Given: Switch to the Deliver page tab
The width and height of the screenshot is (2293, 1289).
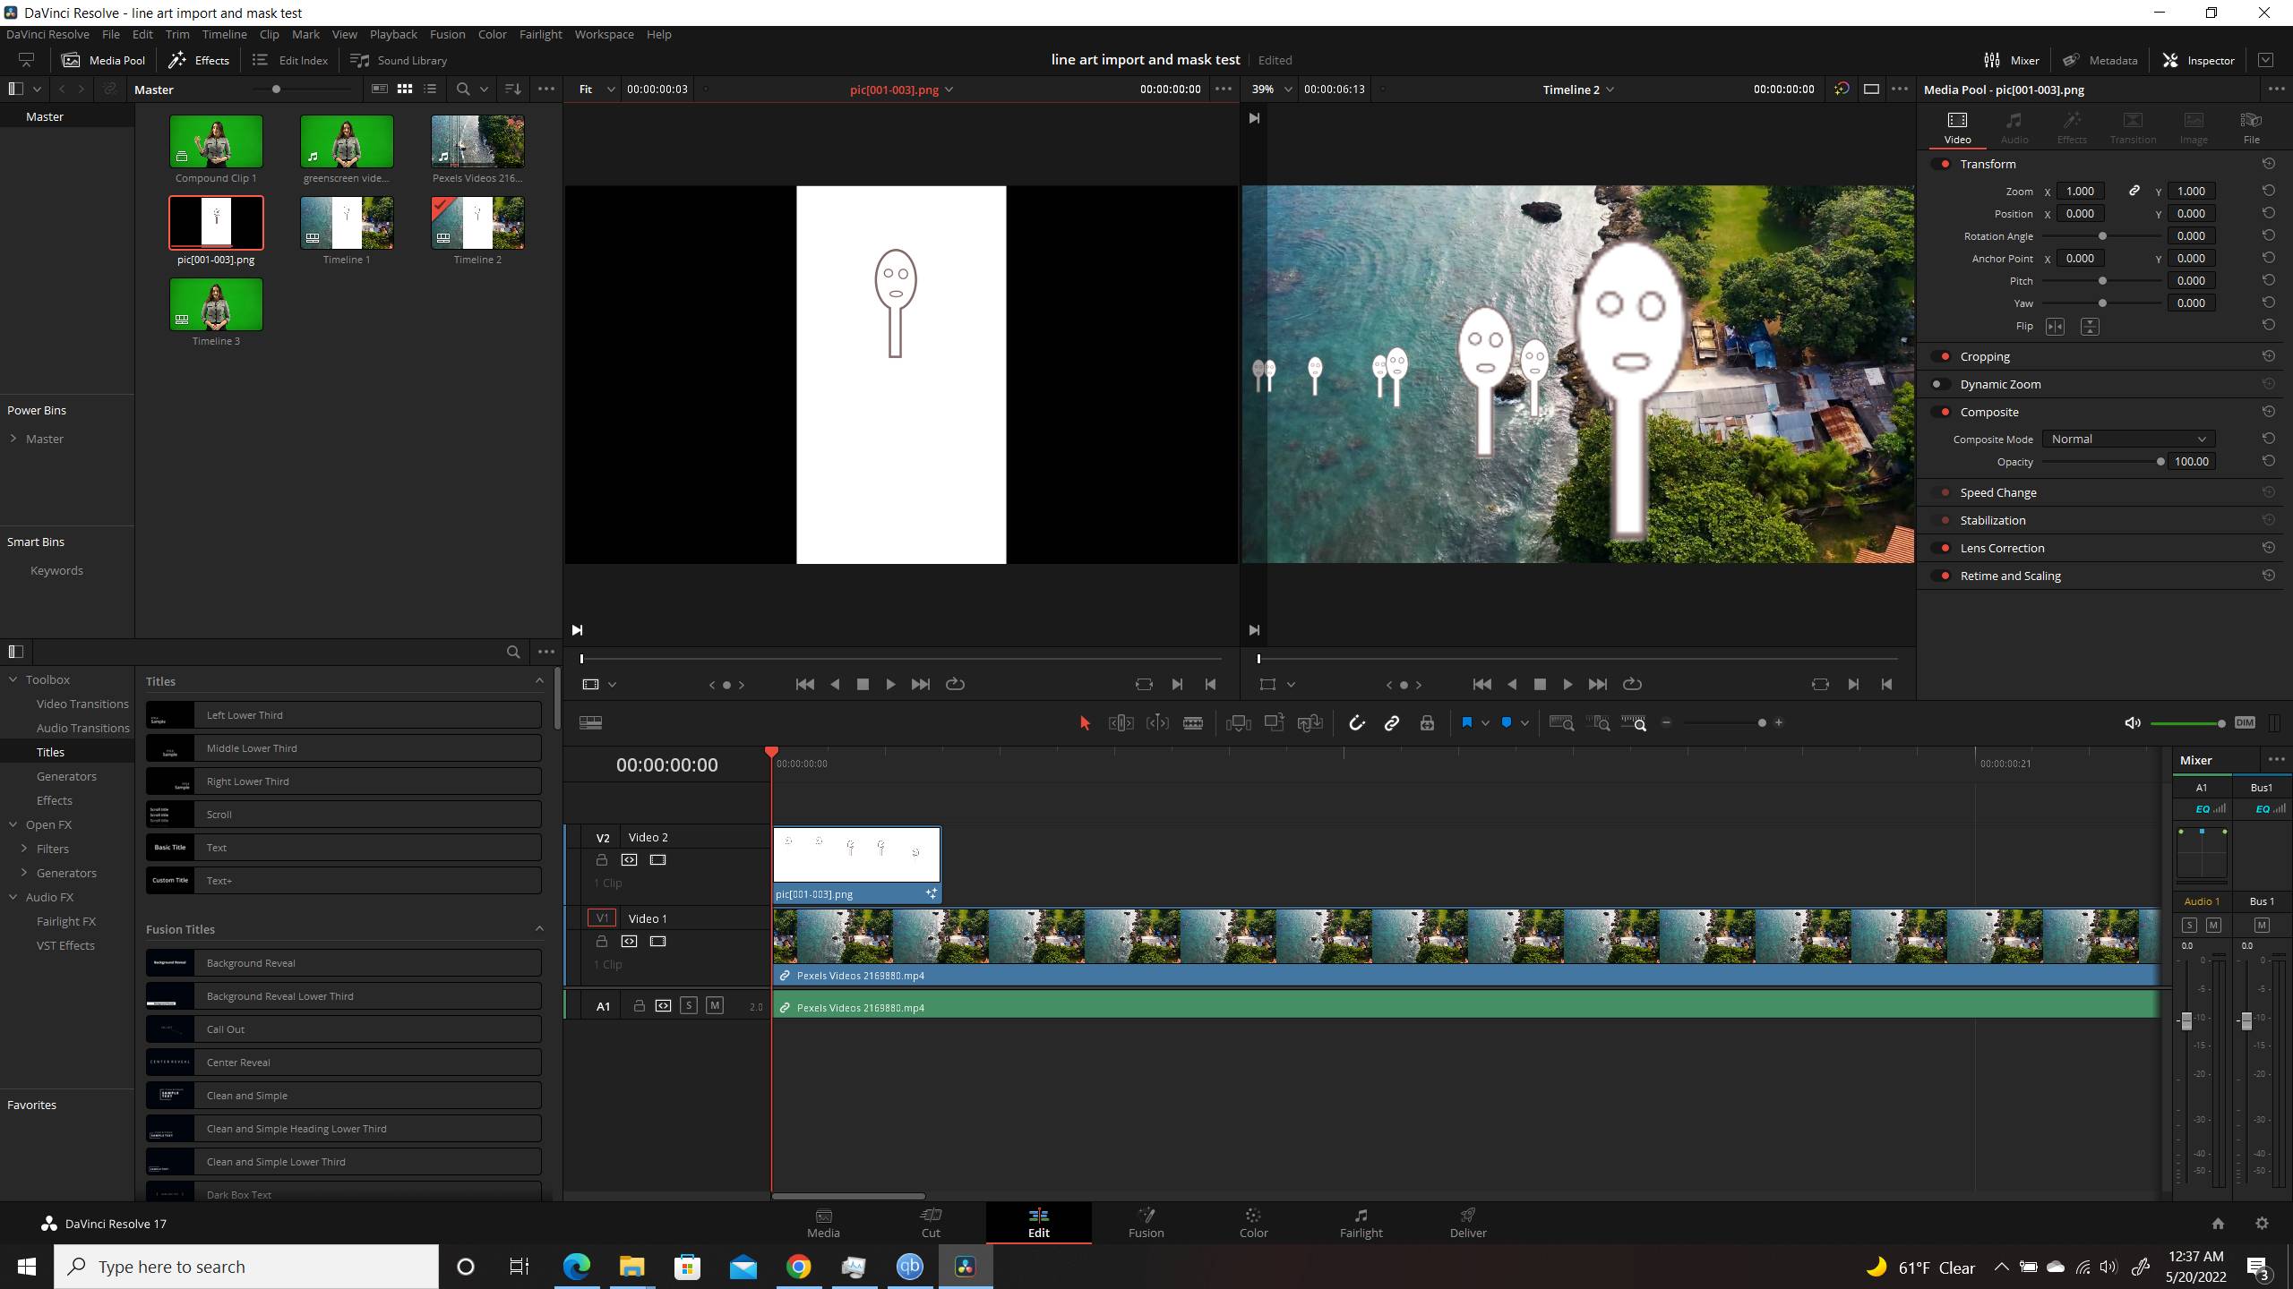Looking at the screenshot, I should coord(1468,1223).
